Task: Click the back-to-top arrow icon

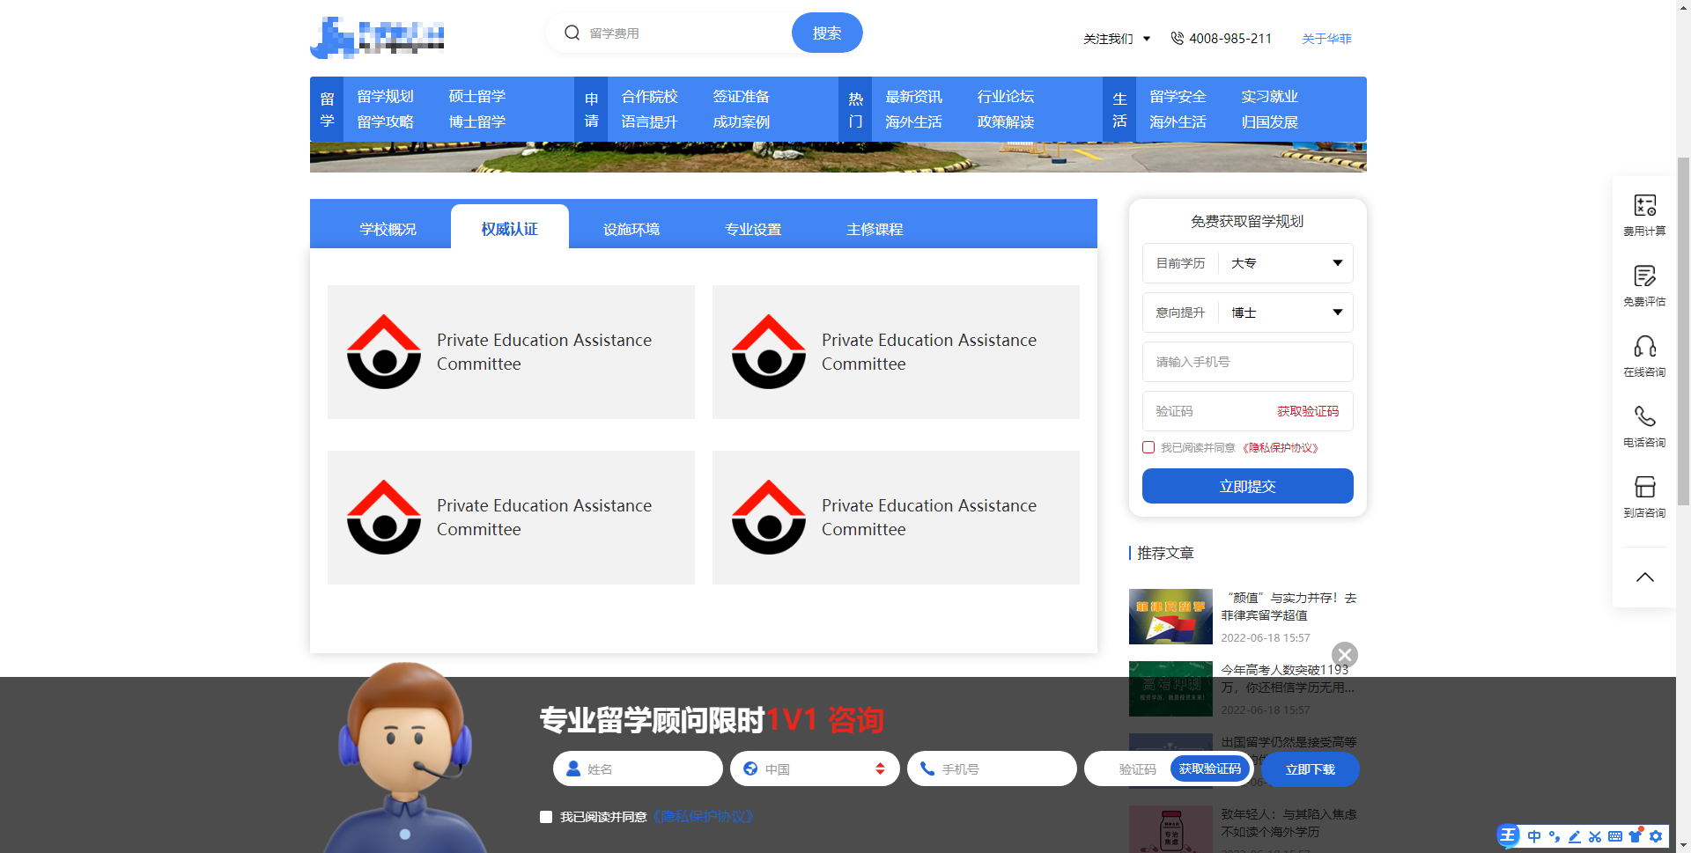Action: [x=1644, y=577]
